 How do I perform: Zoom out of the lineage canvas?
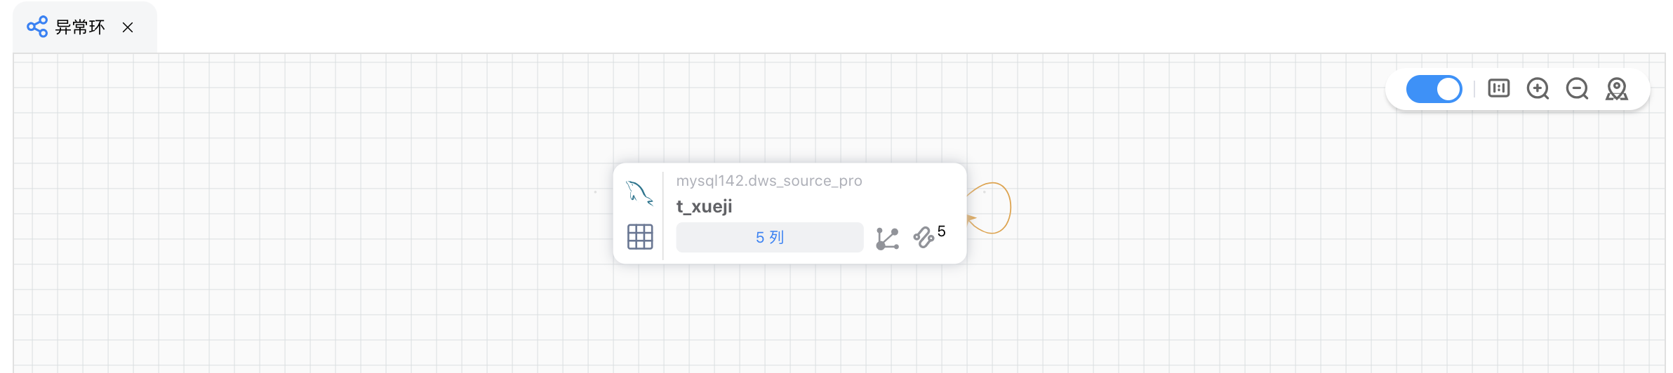coord(1577,88)
